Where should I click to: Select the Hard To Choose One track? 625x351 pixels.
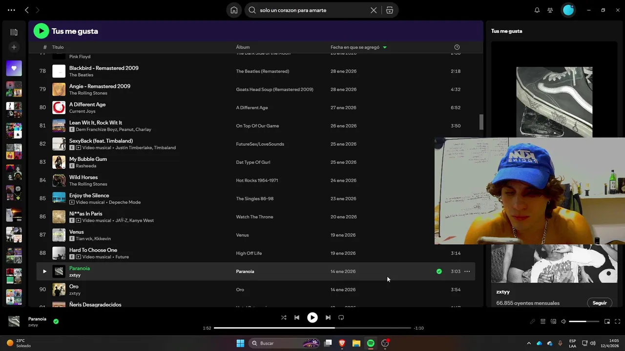click(x=93, y=250)
